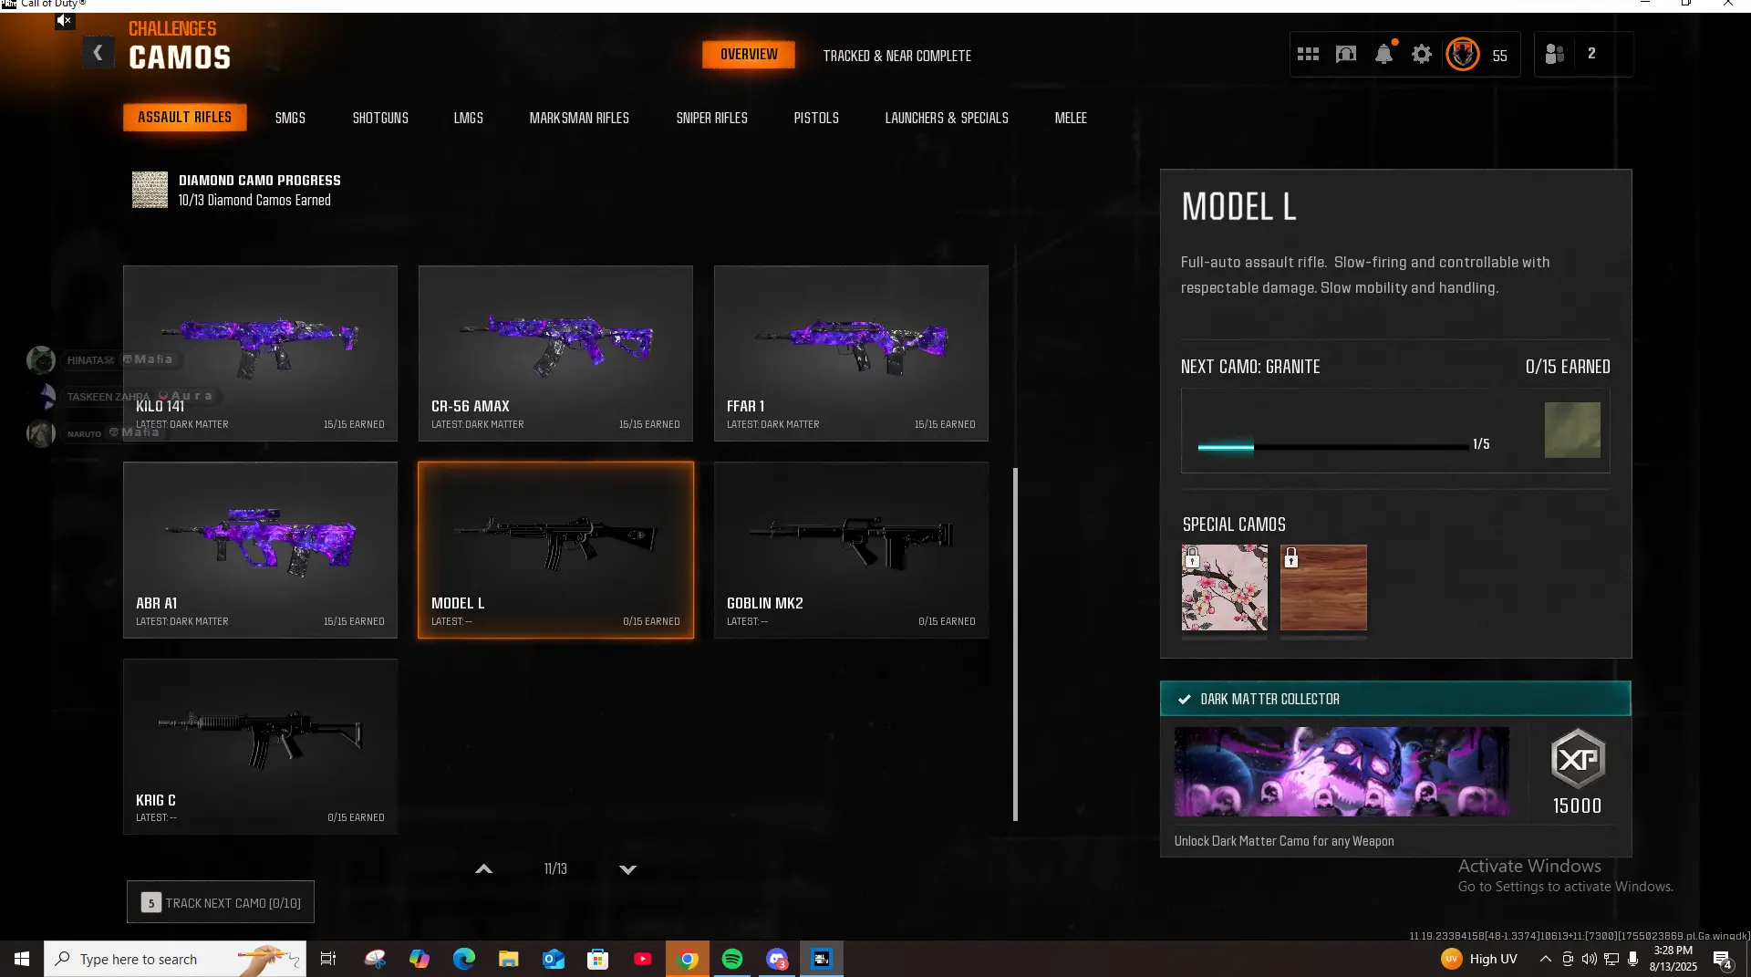Click the party size count 2
Image resolution: width=1751 pixels, height=977 pixels.
point(1591,54)
